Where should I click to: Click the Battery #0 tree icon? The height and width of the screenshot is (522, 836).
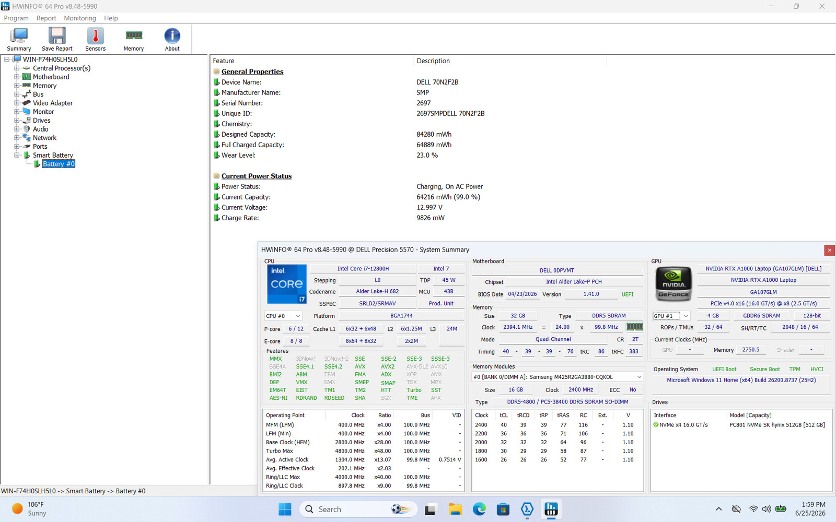point(37,164)
